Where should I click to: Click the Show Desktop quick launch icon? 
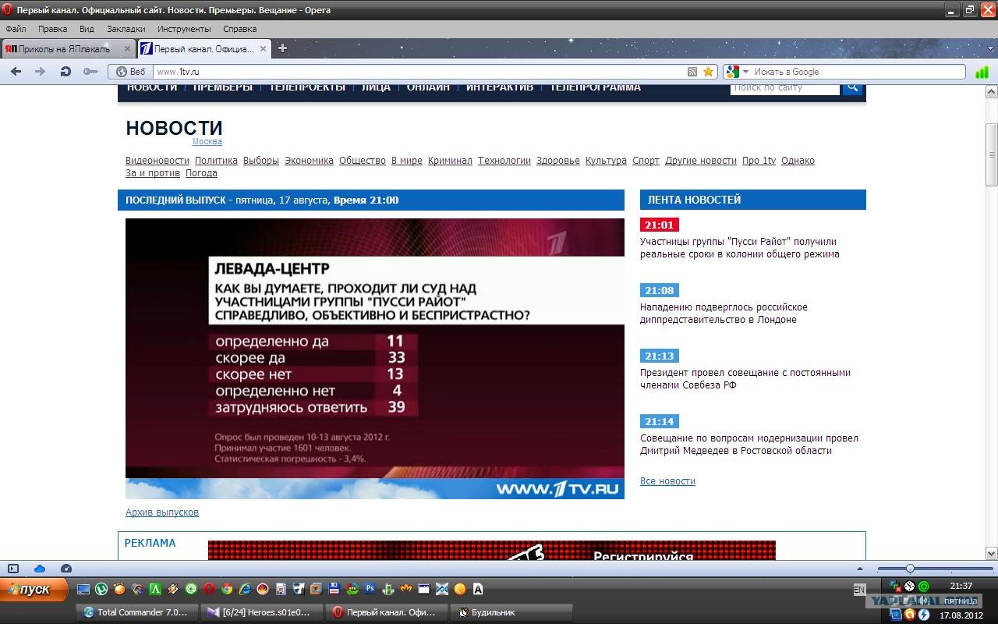click(x=83, y=589)
